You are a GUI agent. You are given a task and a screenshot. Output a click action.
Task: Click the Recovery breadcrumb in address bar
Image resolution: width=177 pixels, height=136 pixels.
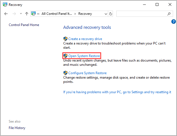pos(85,14)
